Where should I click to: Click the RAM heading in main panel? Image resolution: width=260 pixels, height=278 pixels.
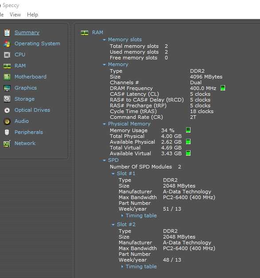97,33
